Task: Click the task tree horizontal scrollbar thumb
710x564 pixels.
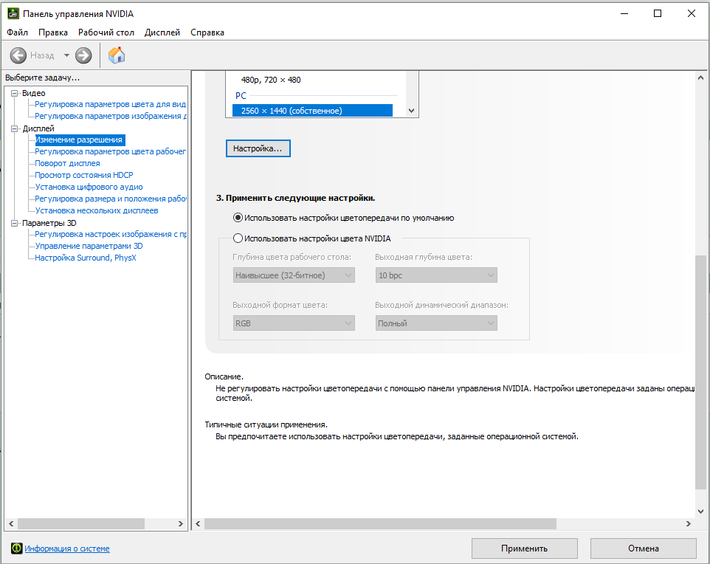Action: click(81, 523)
